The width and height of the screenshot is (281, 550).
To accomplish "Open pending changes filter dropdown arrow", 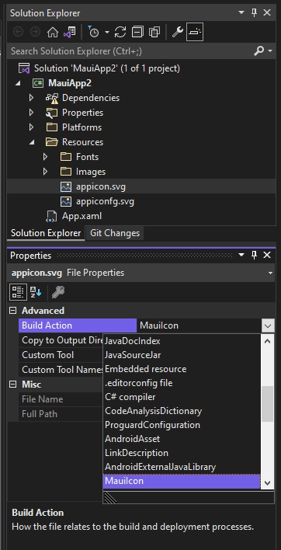I will coord(107,33).
